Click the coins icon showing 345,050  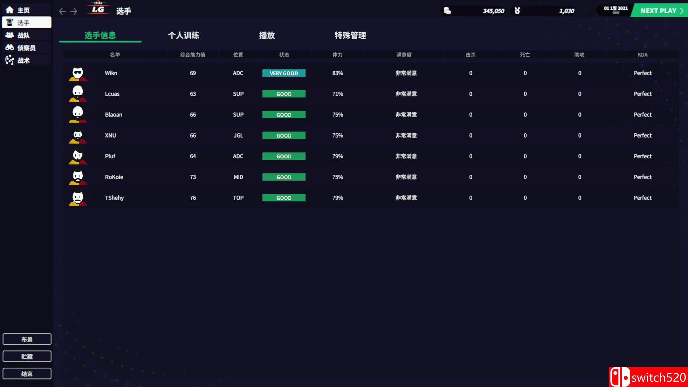tap(447, 11)
